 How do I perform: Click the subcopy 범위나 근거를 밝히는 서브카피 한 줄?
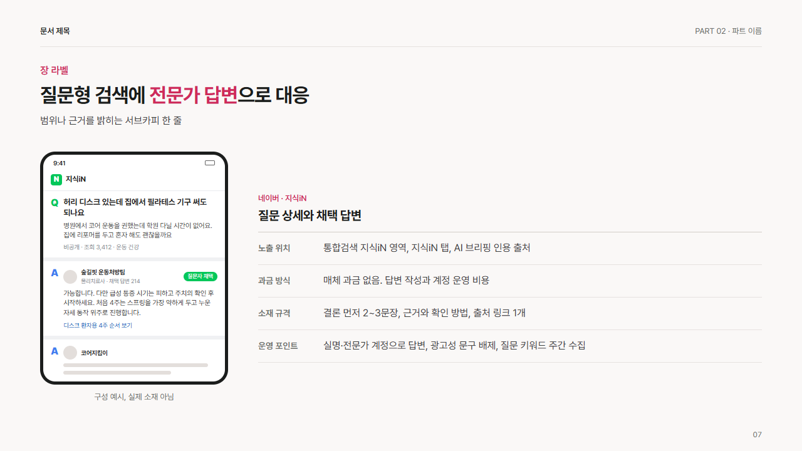(x=111, y=120)
